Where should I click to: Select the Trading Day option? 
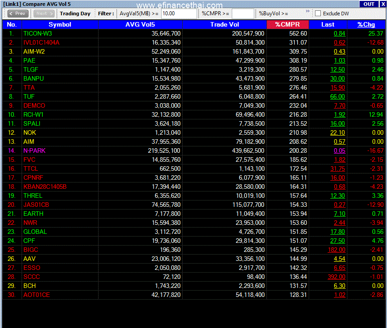click(x=75, y=14)
